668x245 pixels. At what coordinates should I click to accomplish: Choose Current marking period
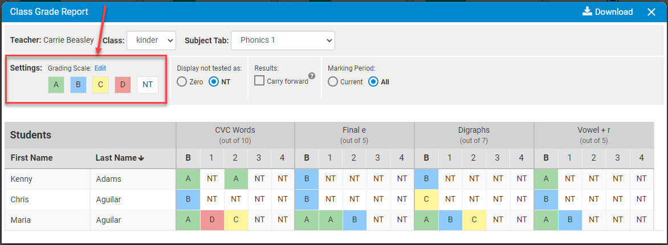(x=345, y=82)
